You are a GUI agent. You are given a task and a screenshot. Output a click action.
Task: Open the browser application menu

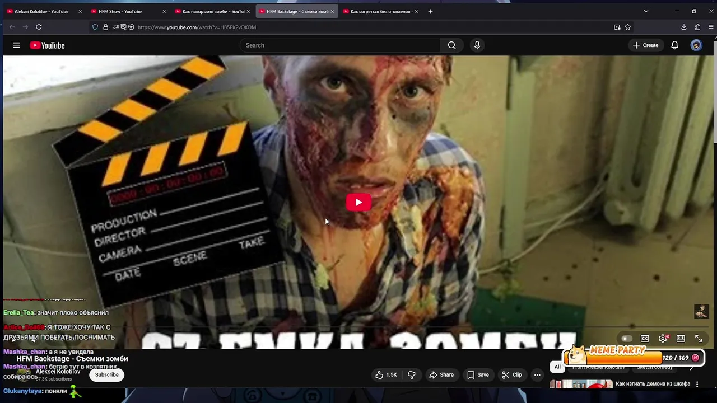[x=711, y=27]
